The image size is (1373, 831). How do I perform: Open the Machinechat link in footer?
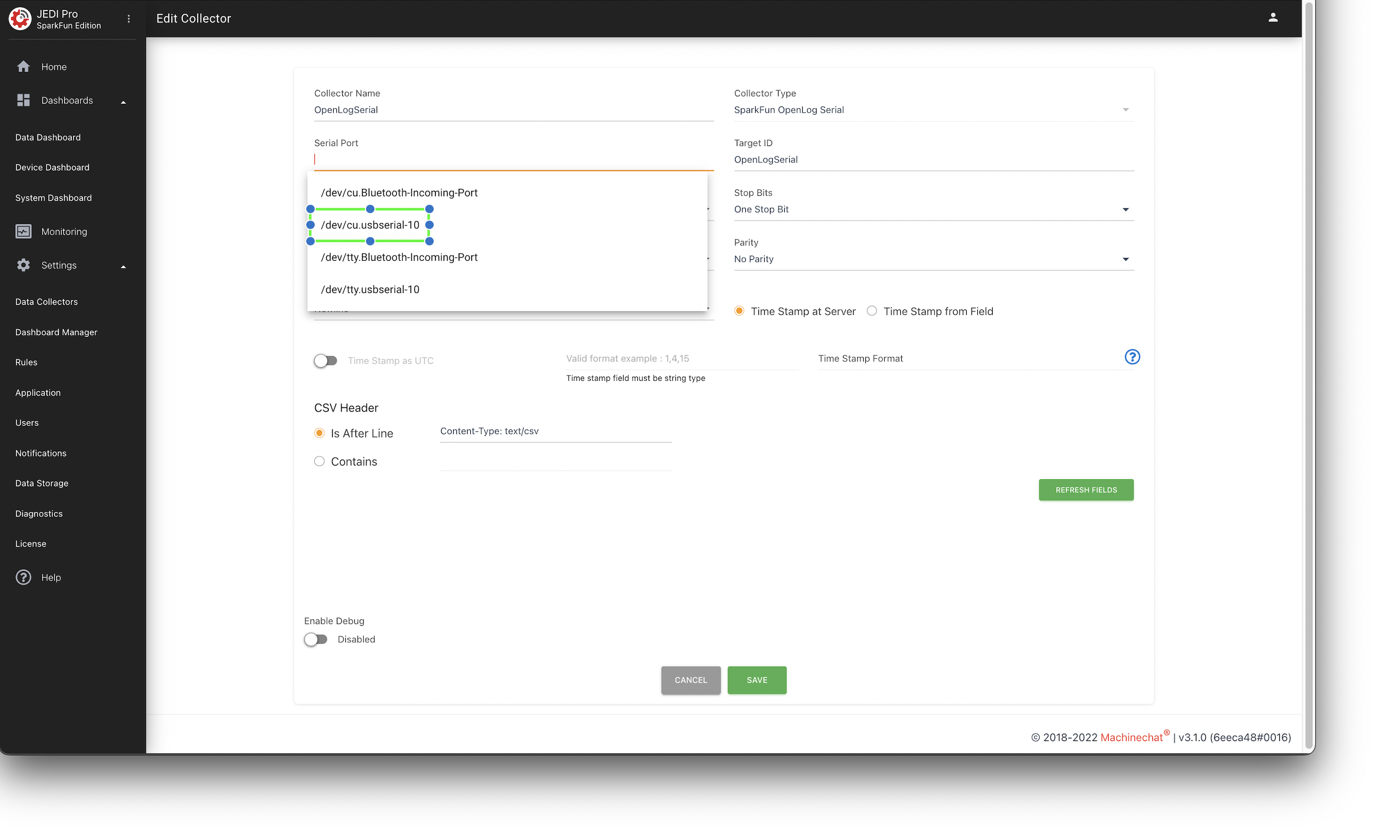click(1132, 738)
